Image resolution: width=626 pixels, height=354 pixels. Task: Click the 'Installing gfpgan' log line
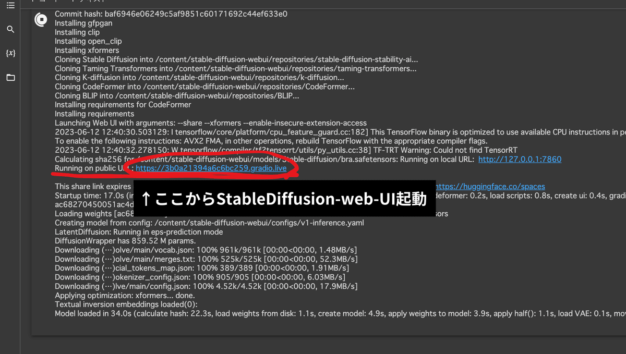point(83,23)
